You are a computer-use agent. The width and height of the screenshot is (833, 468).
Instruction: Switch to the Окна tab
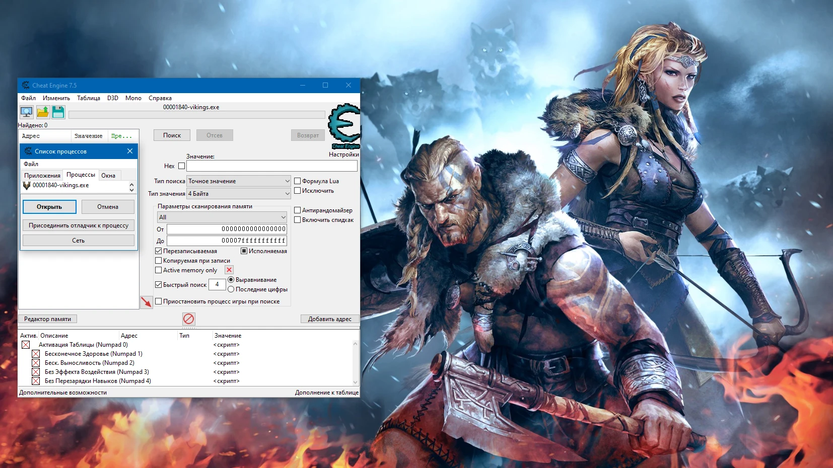click(109, 175)
